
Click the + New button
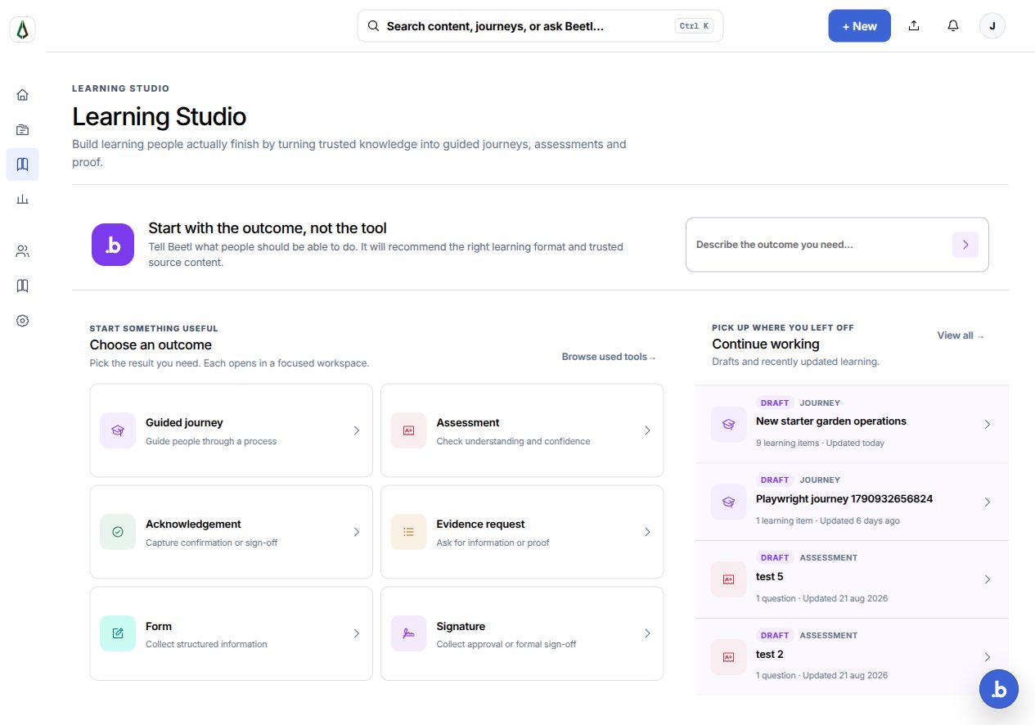859,26
